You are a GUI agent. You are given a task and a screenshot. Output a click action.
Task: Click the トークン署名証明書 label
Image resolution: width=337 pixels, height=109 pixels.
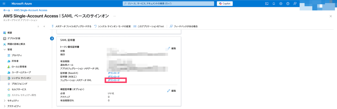click(x=69, y=47)
